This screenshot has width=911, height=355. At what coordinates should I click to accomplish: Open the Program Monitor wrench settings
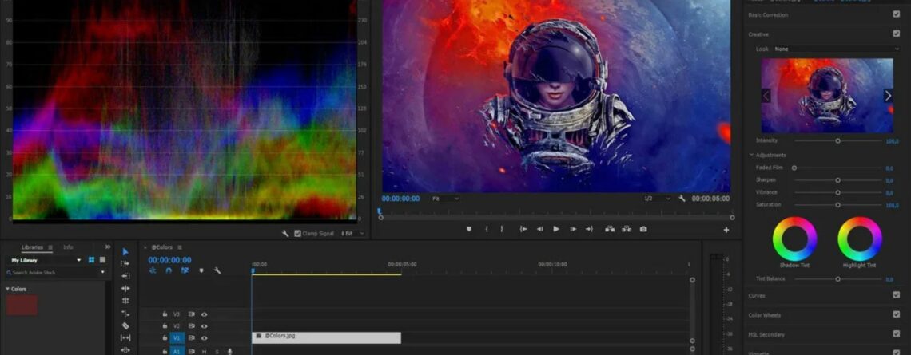point(682,199)
